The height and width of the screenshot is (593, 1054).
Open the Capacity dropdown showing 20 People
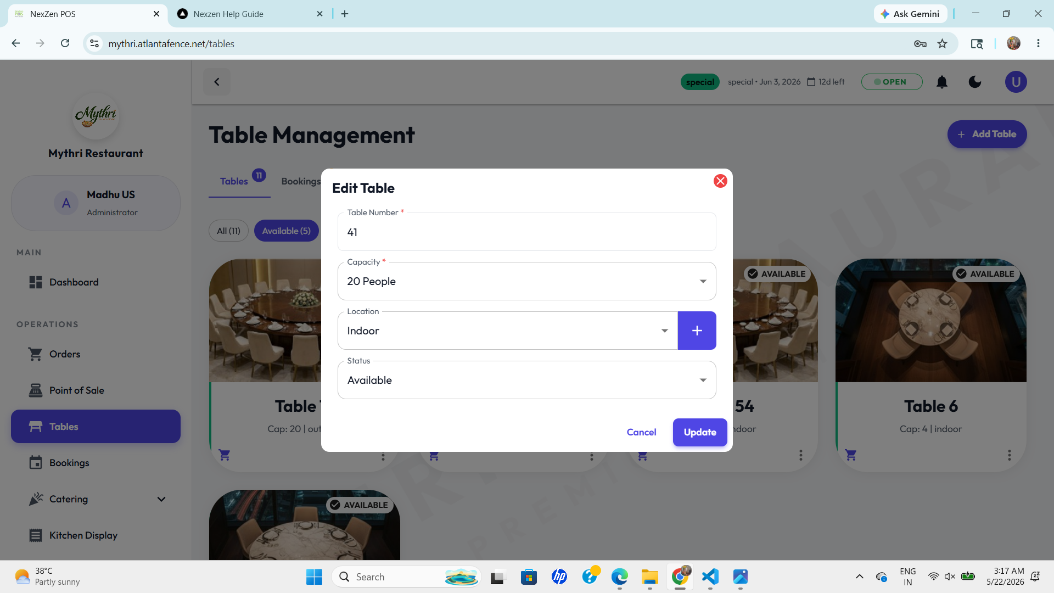click(526, 281)
